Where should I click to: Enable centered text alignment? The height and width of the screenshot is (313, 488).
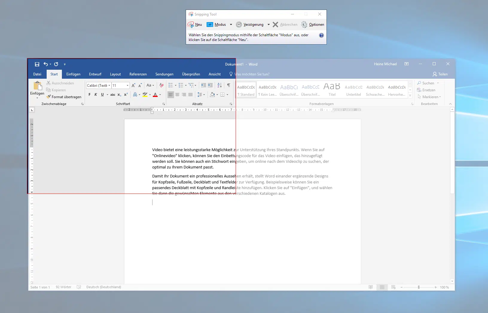tap(177, 95)
